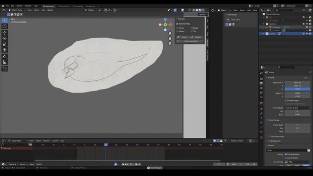Toggle the Shape checkbox
The width and height of the screenshot is (313, 176).
click(x=192, y=28)
